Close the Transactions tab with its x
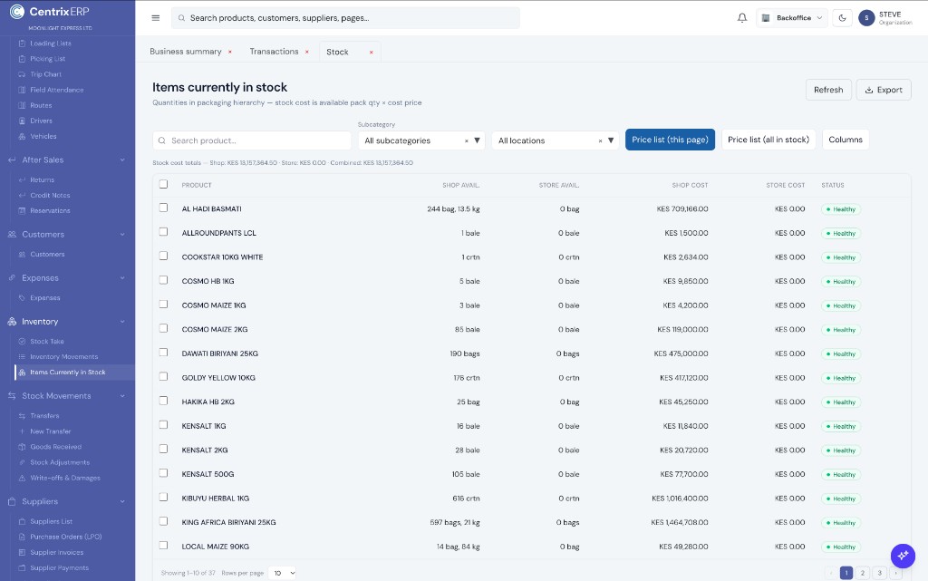This screenshot has height=581, width=928. coord(306,52)
